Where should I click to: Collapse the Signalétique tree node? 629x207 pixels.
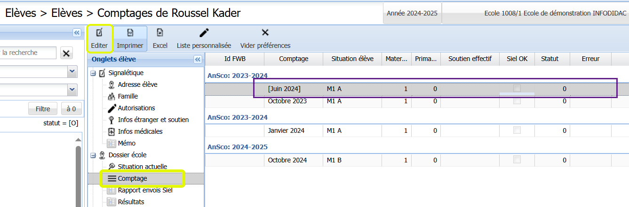(x=93, y=73)
